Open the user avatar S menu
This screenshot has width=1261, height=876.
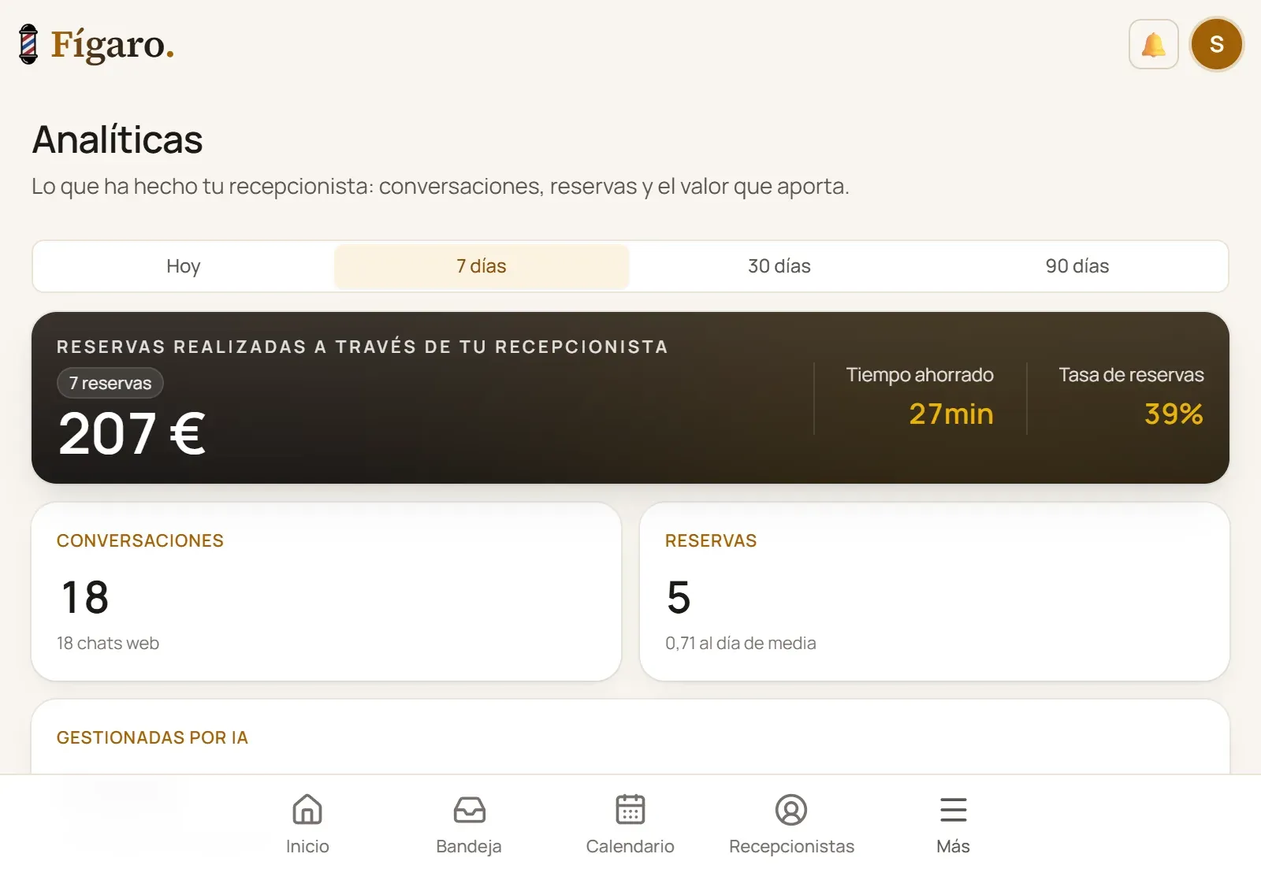[x=1216, y=44]
